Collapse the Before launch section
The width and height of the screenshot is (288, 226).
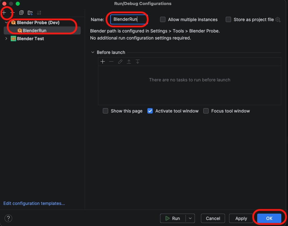coord(92,52)
